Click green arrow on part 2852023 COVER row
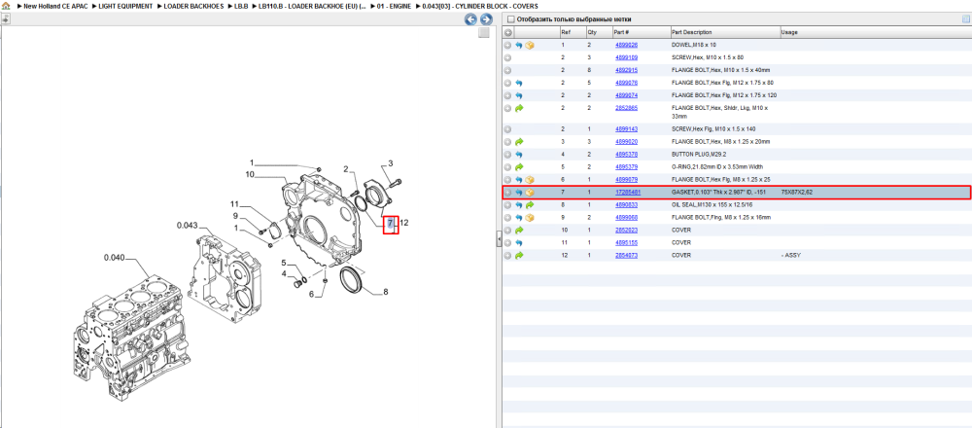 519,231
